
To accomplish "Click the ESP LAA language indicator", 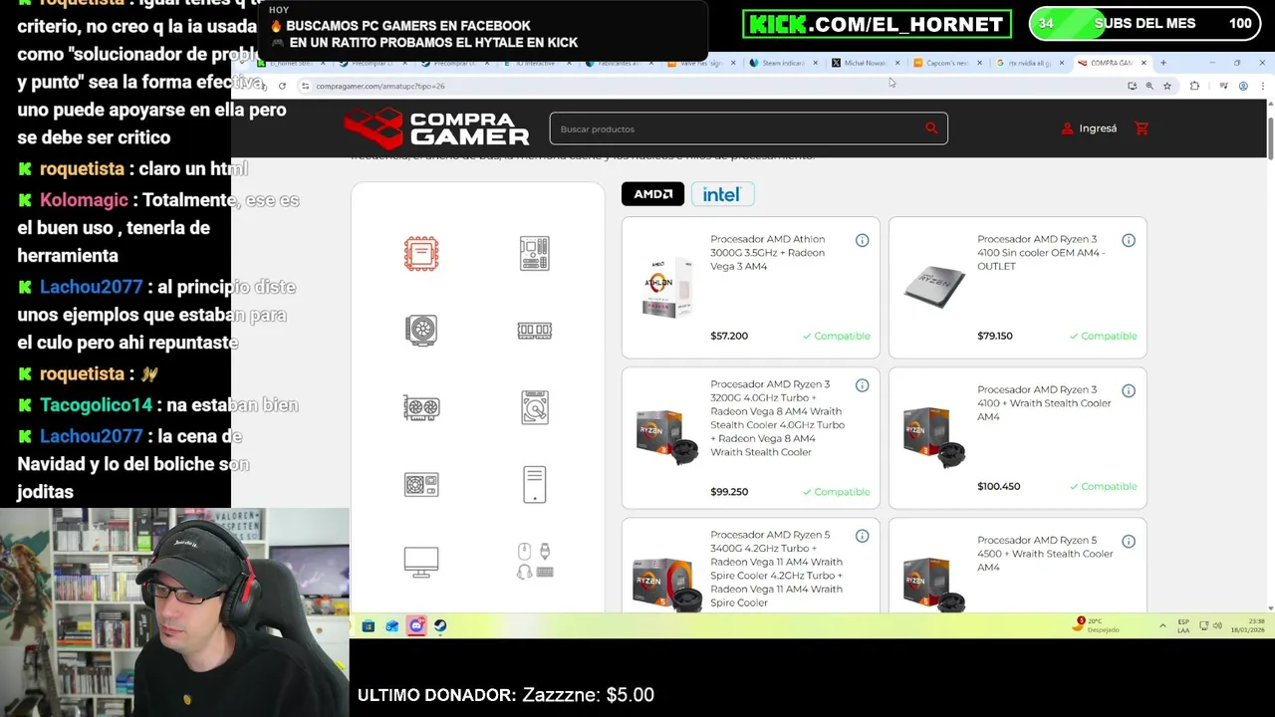I will [x=1183, y=625].
